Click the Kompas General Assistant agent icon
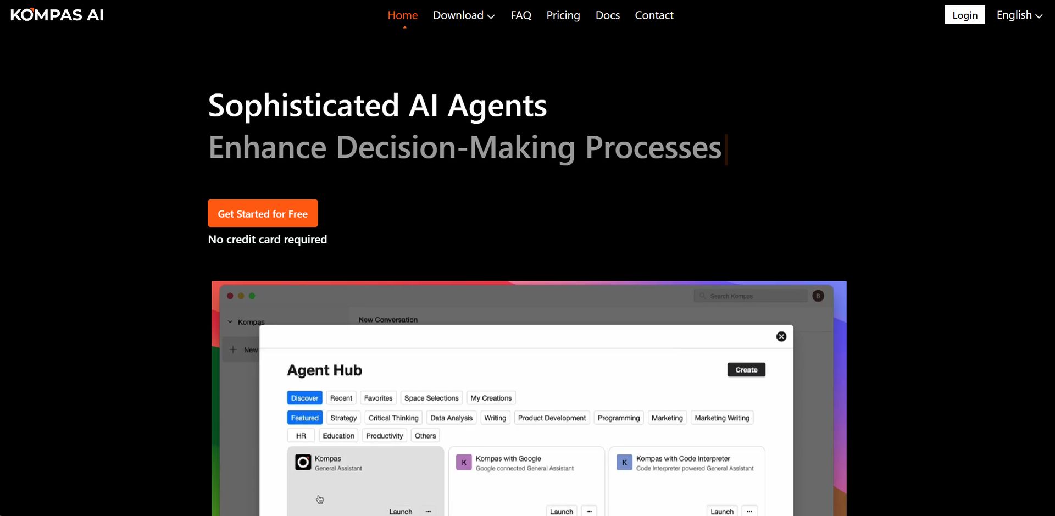The width and height of the screenshot is (1055, 516). (x=304, y=462)
